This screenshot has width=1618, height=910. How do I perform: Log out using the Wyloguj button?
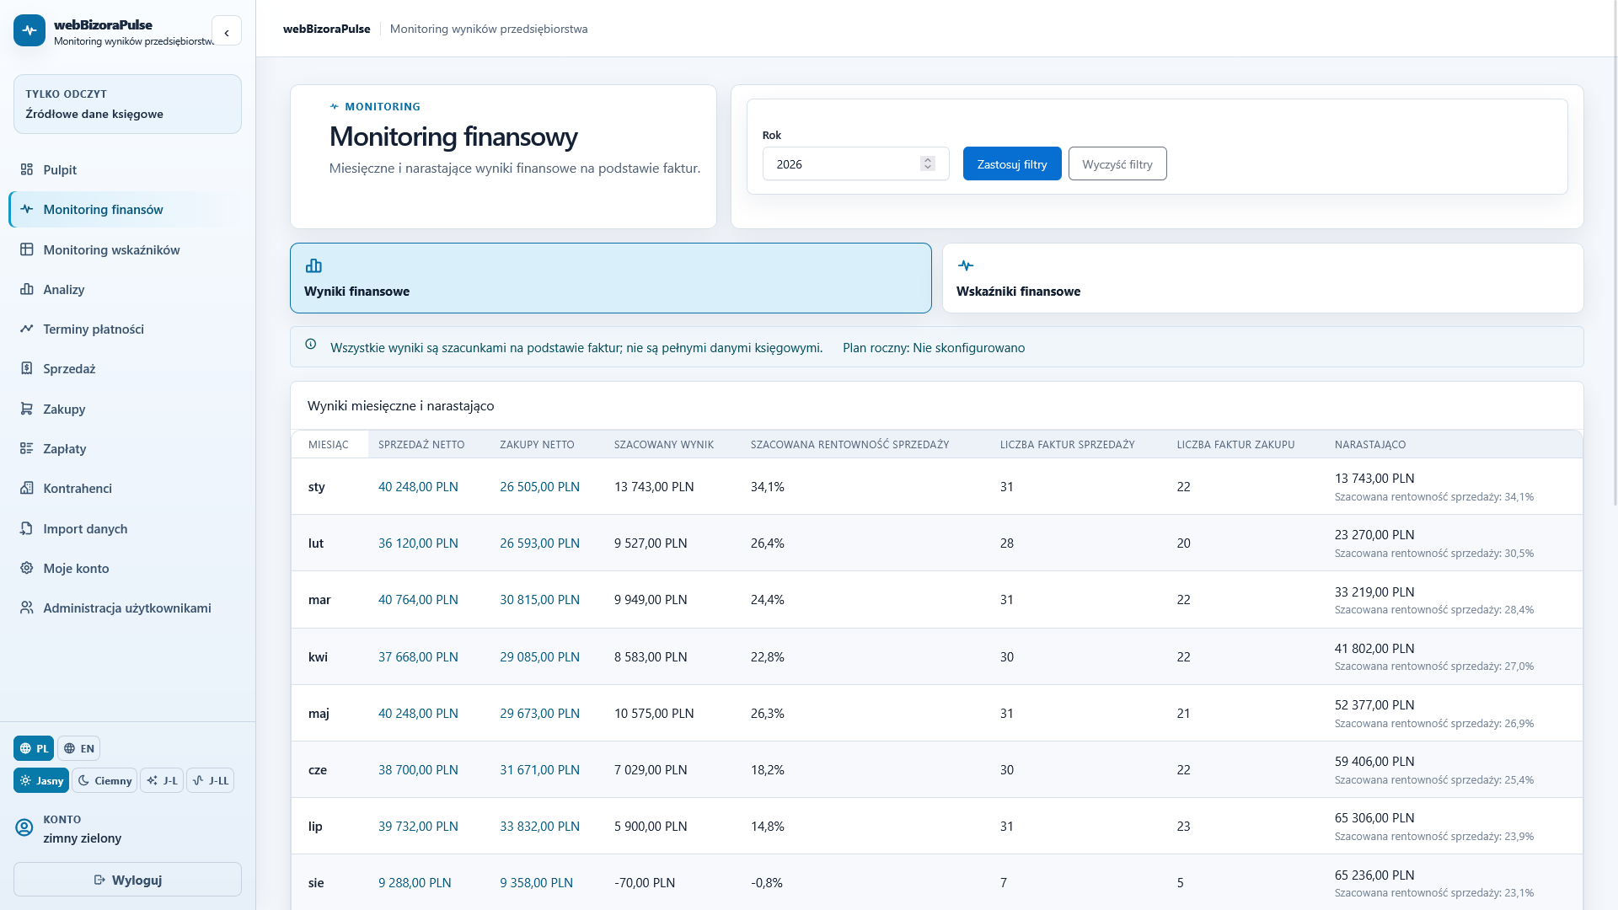(x=127, y=880)
